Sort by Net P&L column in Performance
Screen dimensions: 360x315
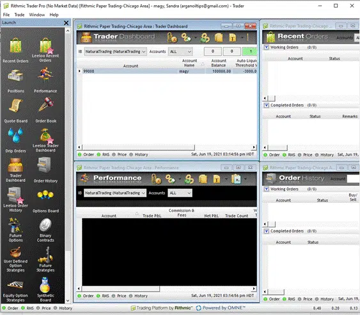(211, 216)
